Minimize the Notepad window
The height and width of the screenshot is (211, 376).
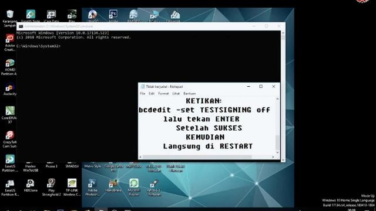(249, 87)
